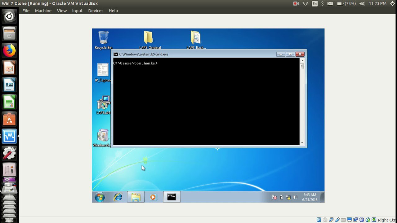Launch LibreOffice Impress from the dock

coord(9,67)
